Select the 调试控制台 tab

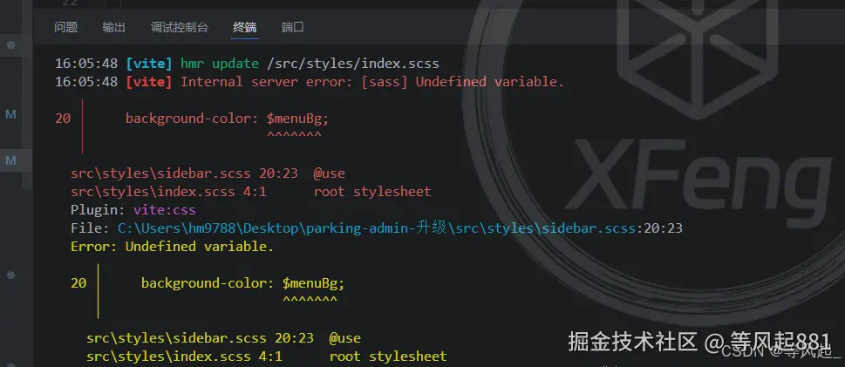[179, 27]
